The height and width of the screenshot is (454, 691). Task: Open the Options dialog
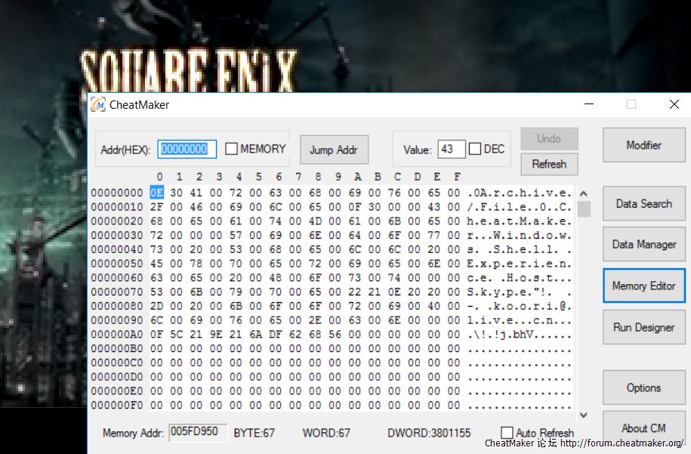pyautogui.click(x=643, y=388)
